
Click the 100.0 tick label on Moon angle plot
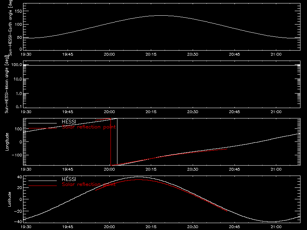pyautogui.click(x=17, y=64)
